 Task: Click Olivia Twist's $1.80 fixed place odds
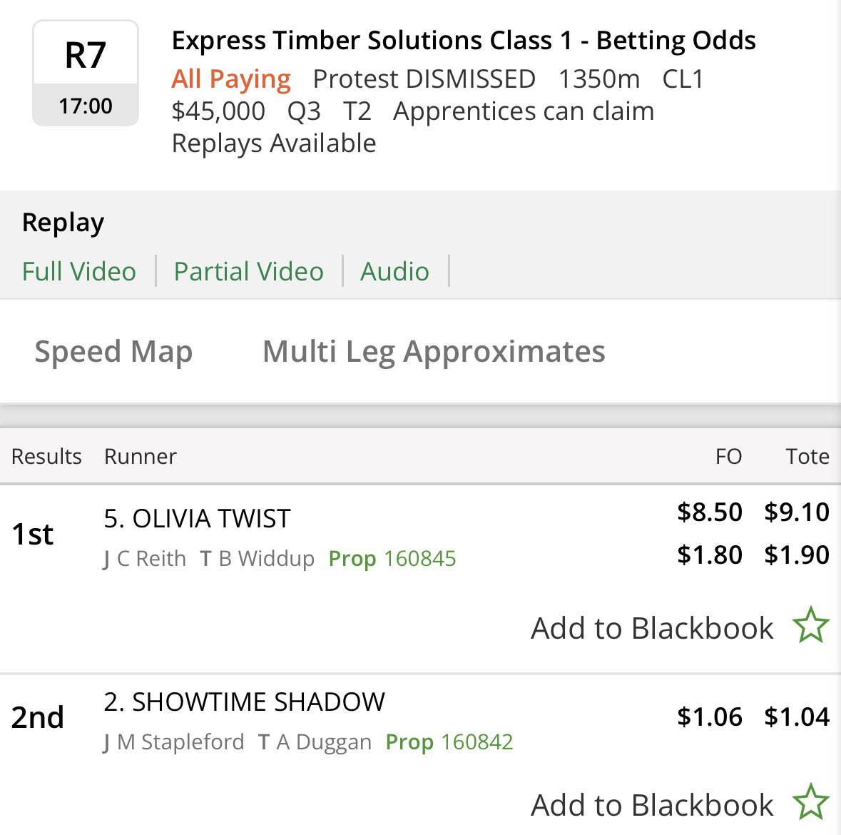click(710, 555)
